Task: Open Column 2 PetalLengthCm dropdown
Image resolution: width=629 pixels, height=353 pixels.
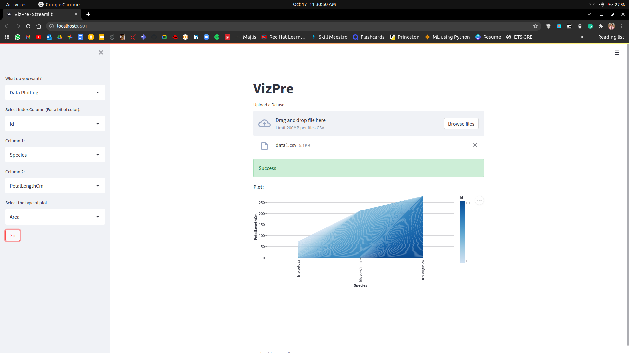Action: point(55,186)
